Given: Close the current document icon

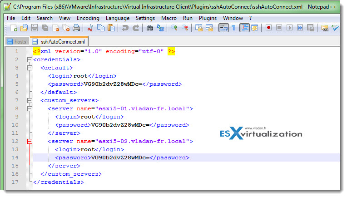Looking at the screenshot, I should click(55, 28).
